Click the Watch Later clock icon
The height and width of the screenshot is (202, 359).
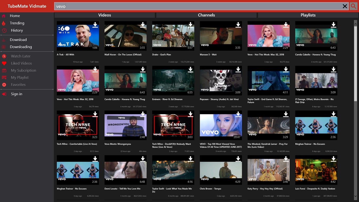coord(4,56)
